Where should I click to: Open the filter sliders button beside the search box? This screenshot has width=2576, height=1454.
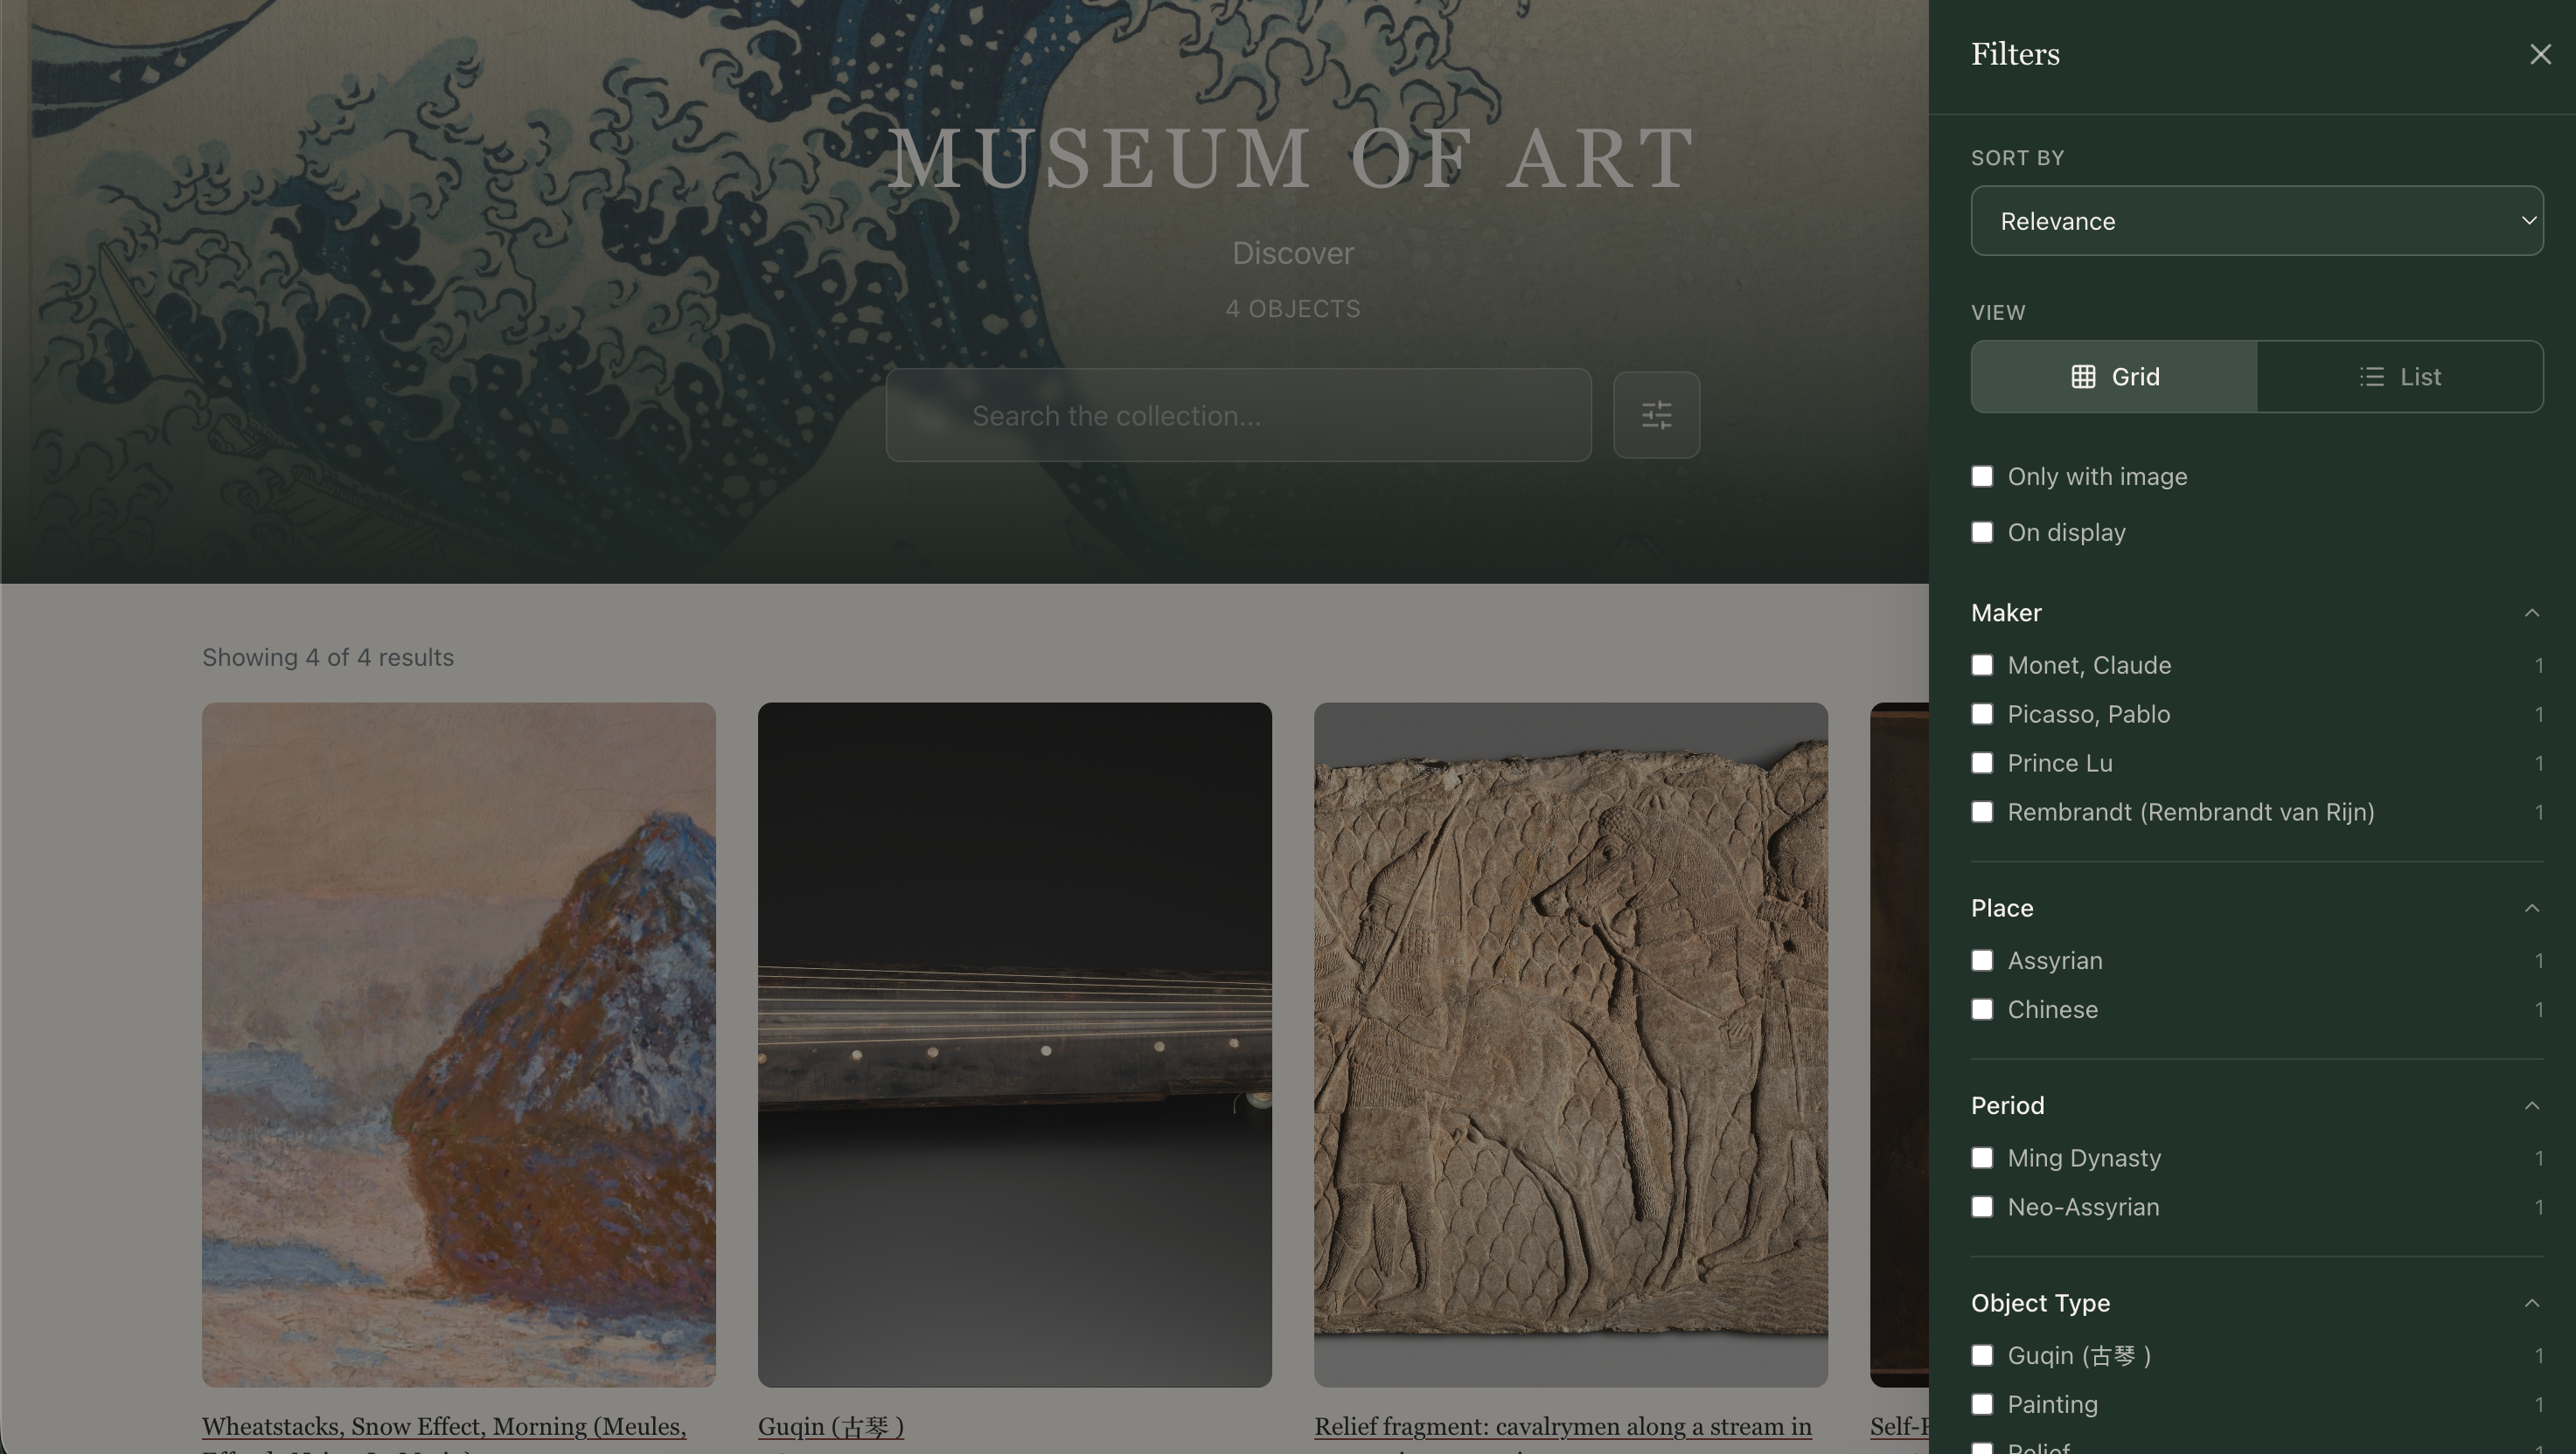click(x=1656, y=415)
